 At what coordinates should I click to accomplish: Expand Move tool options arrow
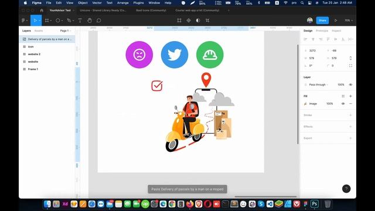click(x=39, y=21)
